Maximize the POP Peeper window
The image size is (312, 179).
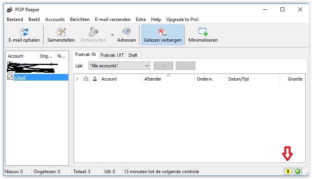(x=282, y=9)
